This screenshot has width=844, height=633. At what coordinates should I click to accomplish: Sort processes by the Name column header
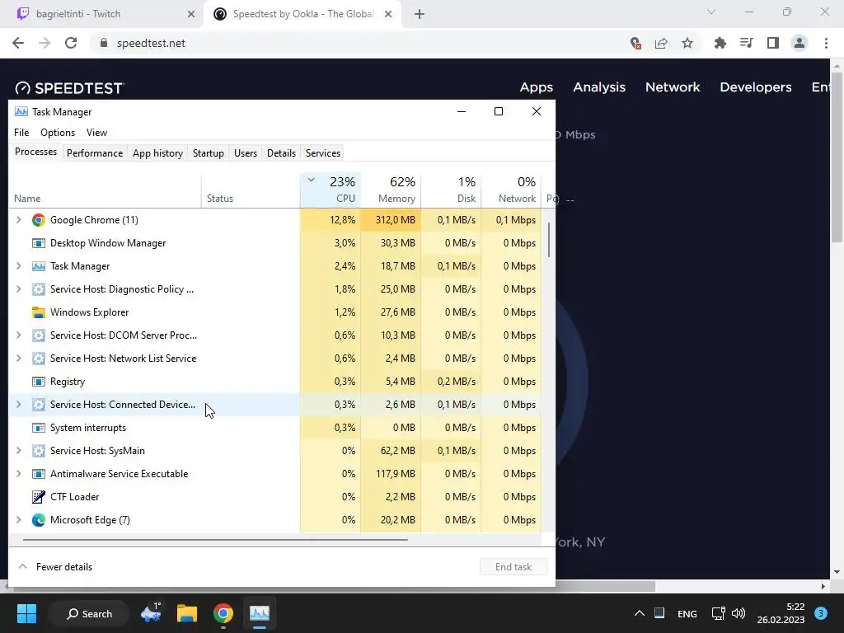105,190
